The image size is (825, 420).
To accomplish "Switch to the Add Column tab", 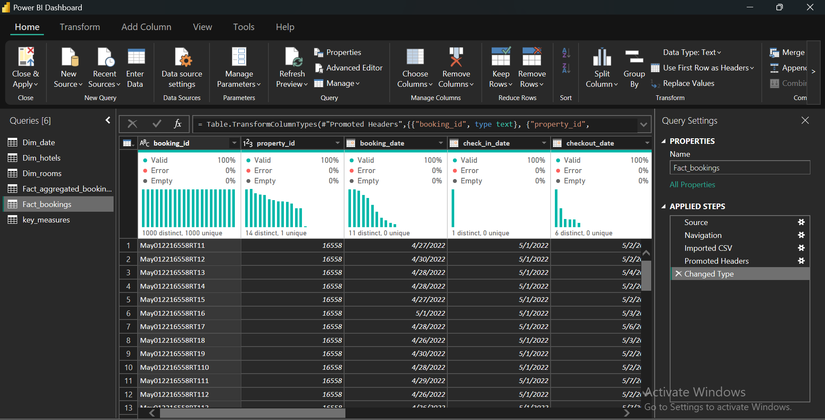I will coord(146,27).
